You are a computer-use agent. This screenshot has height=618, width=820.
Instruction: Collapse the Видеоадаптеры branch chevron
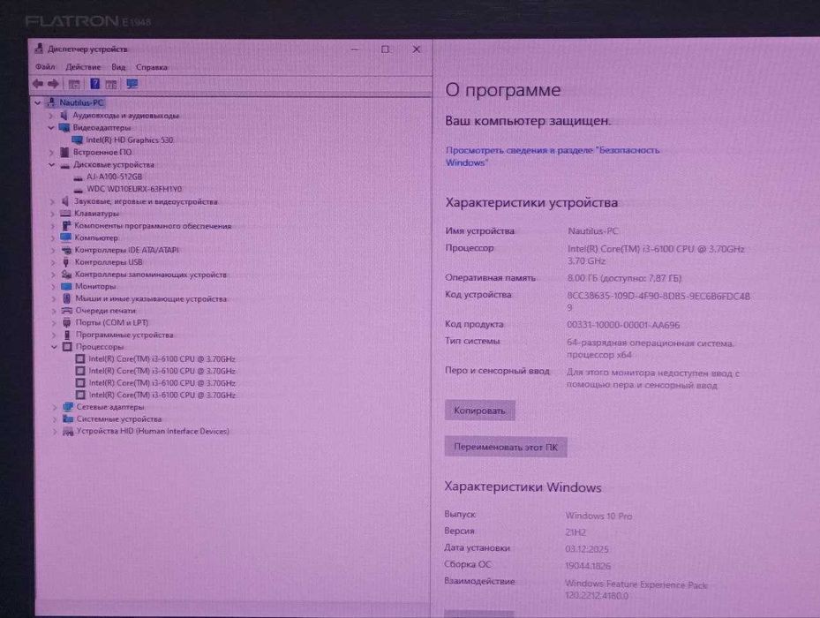[x=50, y=128]
